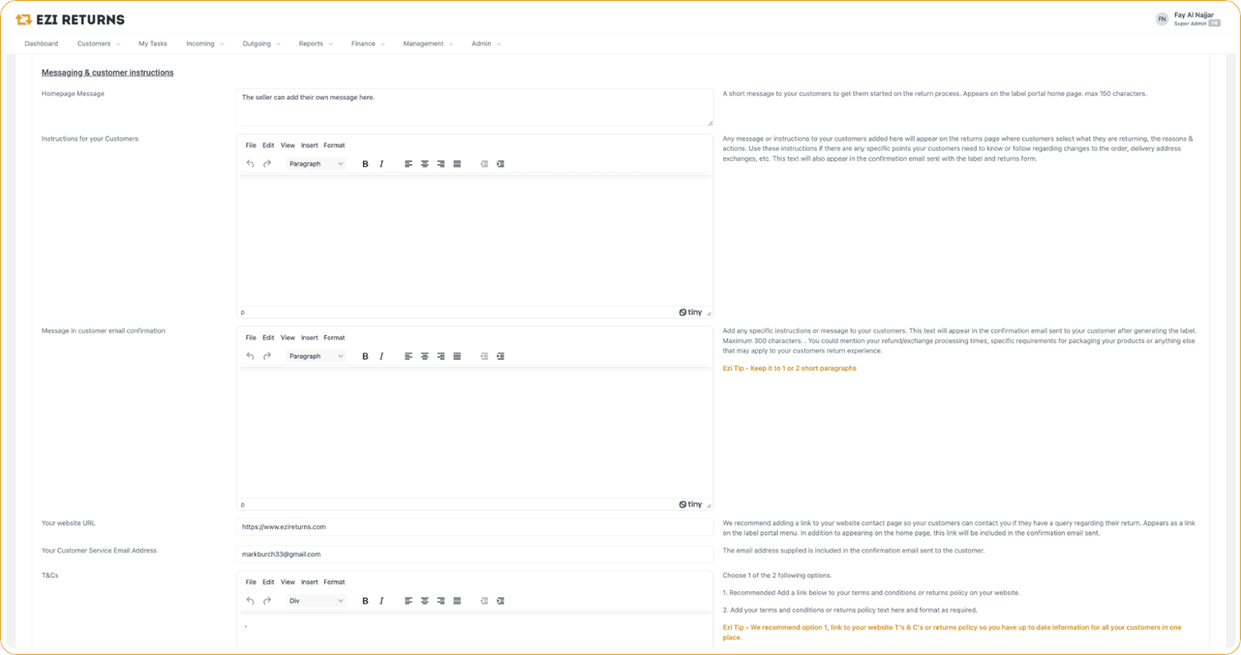Expand the Finance navigation menu
This screenshot has height=655, width=1241.
[367, 44]
